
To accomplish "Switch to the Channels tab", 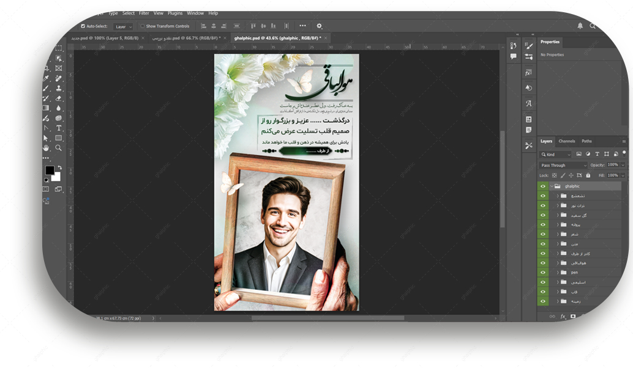I will (x=566, y=141).
